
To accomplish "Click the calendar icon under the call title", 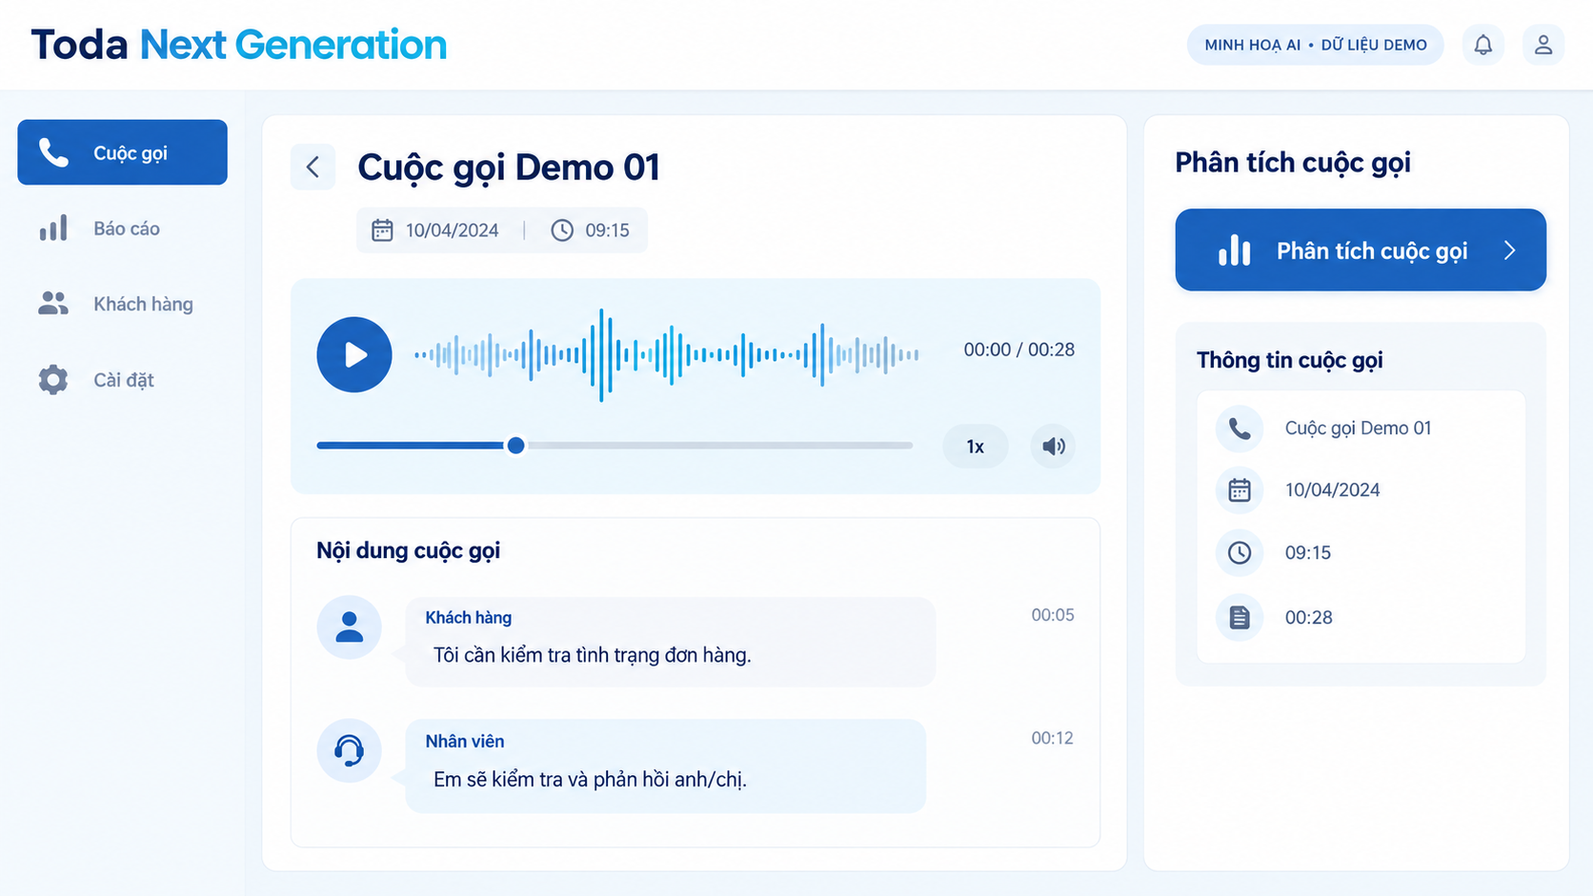I will [x=382, y=230].
